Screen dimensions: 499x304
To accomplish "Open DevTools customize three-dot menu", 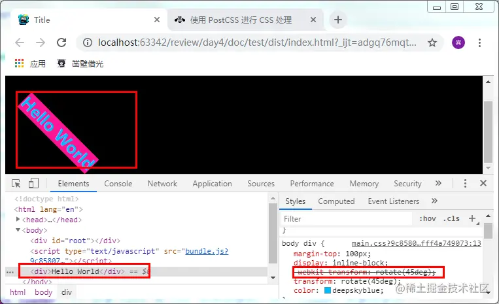I will (465, 184).
